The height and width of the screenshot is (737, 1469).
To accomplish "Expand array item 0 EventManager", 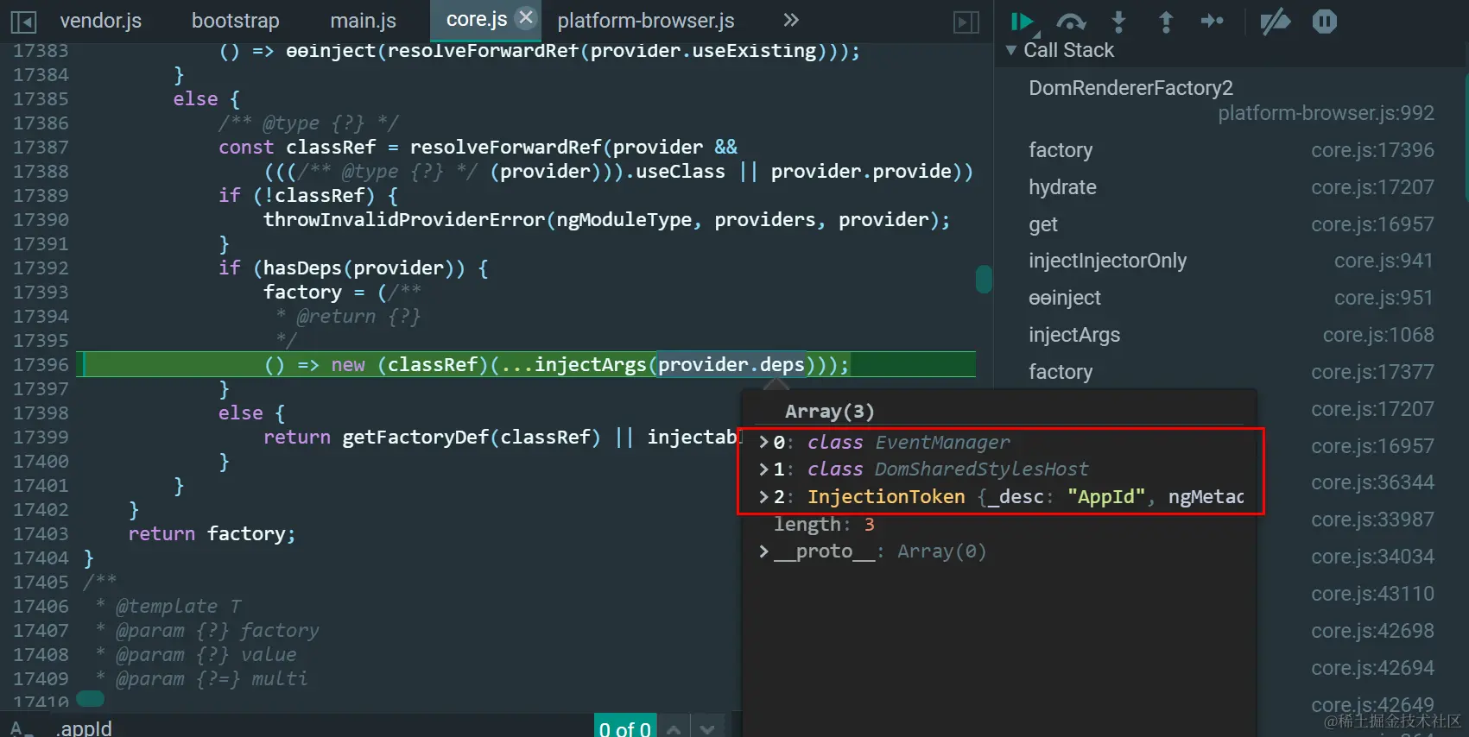I will click(x=763, y=443).
